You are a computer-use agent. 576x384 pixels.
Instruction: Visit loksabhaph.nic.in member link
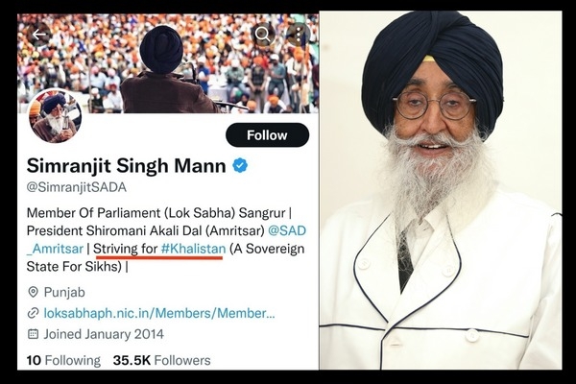click(159, 313)
